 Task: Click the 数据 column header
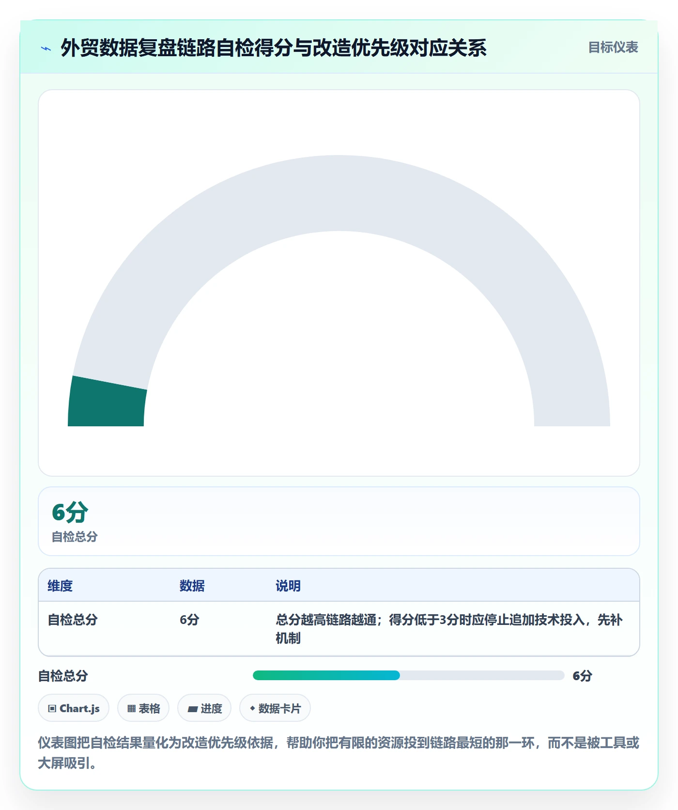[192, 586]
